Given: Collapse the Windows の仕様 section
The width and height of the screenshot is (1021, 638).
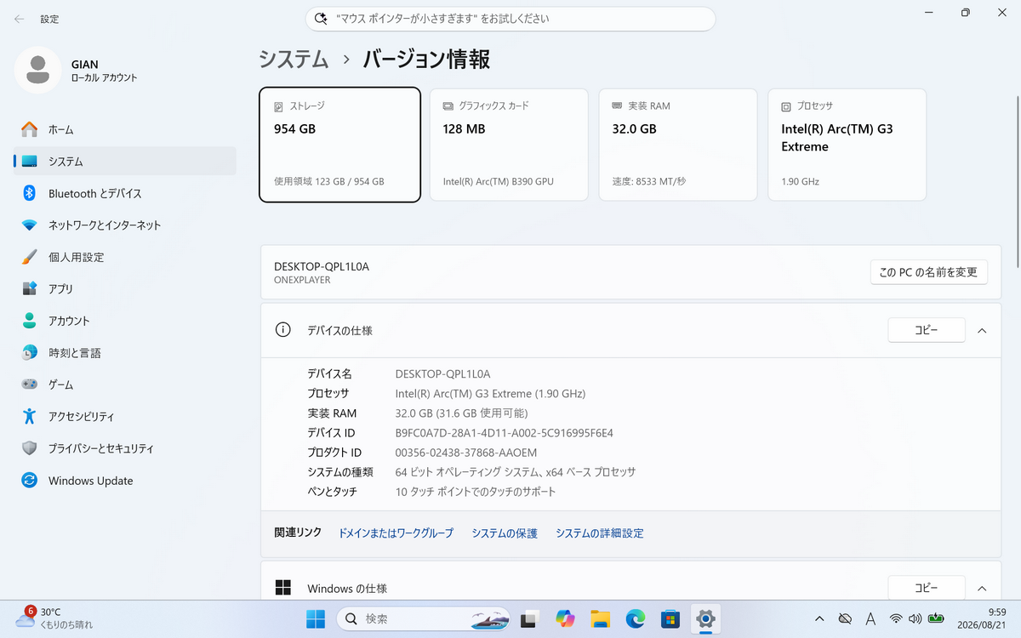Looking at the screenshot, I should click(x=982, y=588).
